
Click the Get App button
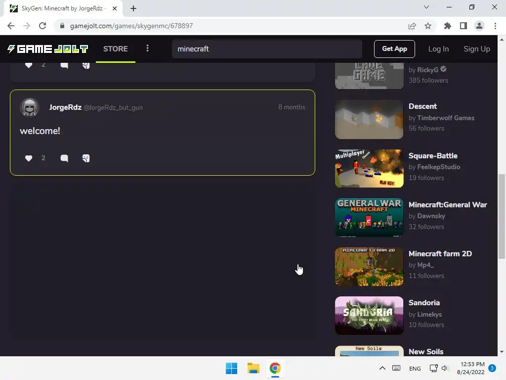[x=394, y=49]
